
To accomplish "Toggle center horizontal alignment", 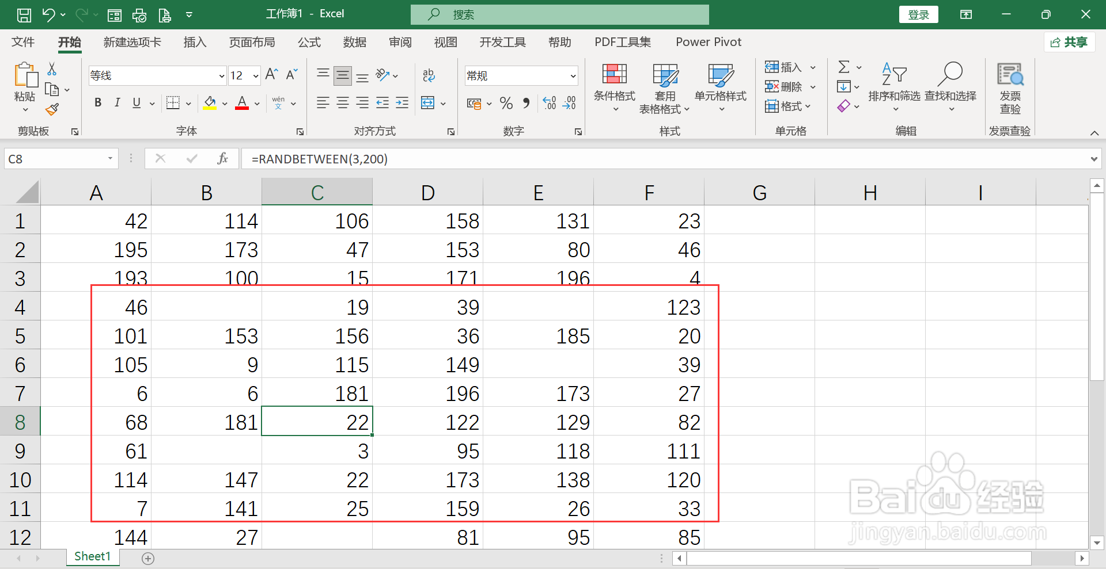I will tap(343, 103).
